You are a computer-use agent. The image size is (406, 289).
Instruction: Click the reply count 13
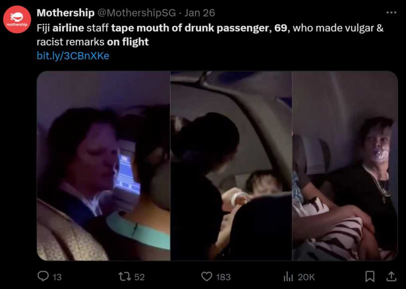(x=57, y=276)
